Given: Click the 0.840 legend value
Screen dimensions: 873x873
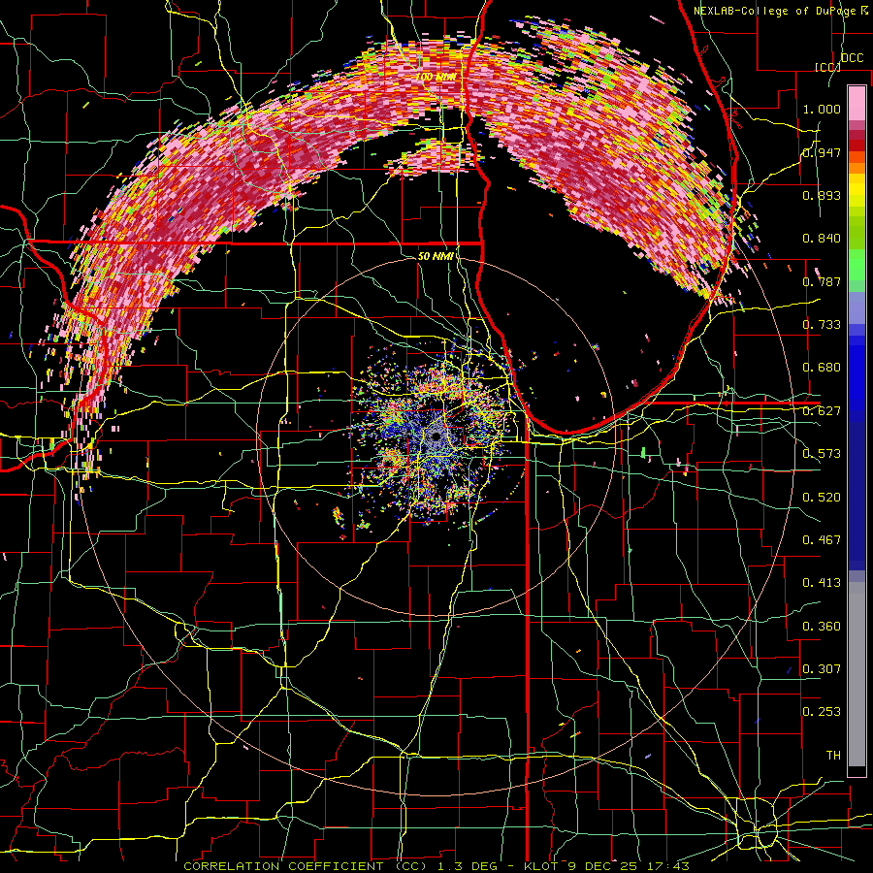Looking at the screenshot, I should point(822,239).
